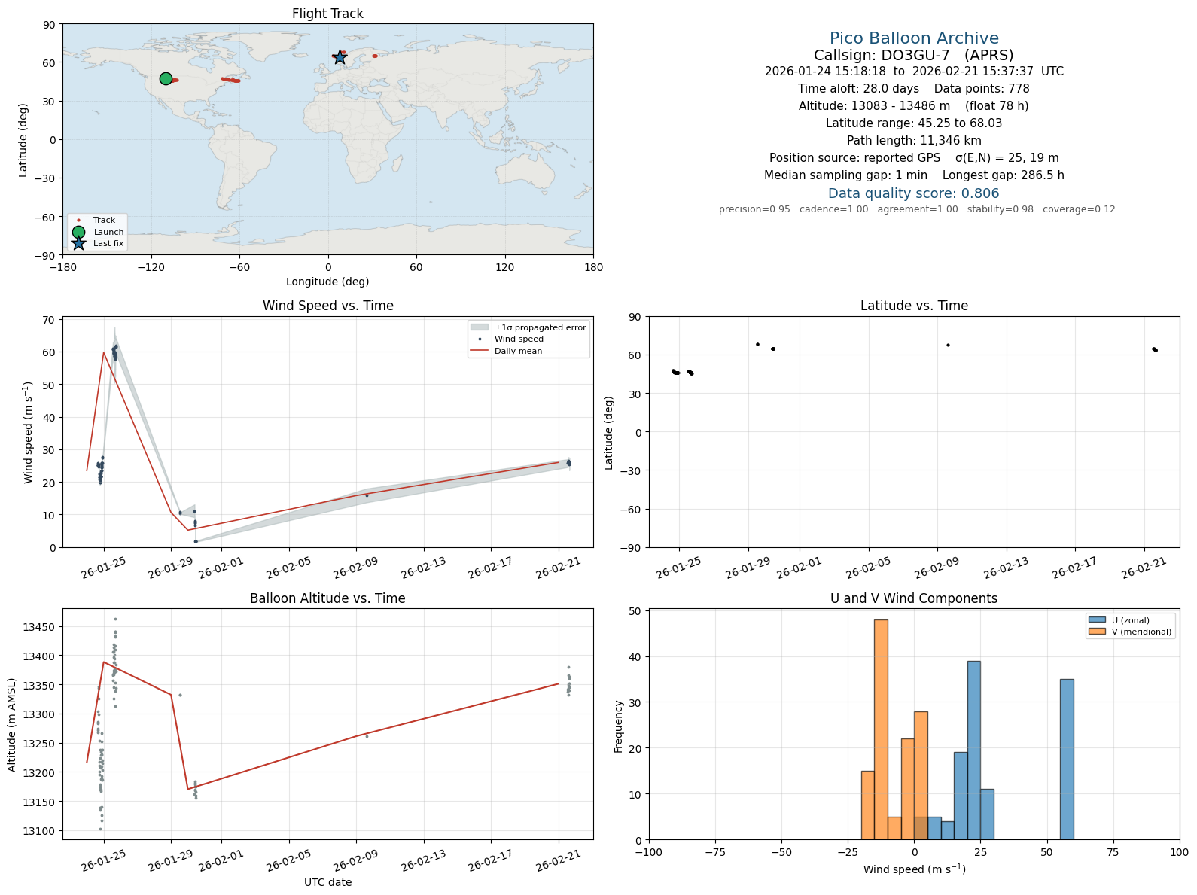This screenshot has width=1197, height=895.
Task: Click the final latitude cluster near 26-02-21
Action: tap(1155, 349)
